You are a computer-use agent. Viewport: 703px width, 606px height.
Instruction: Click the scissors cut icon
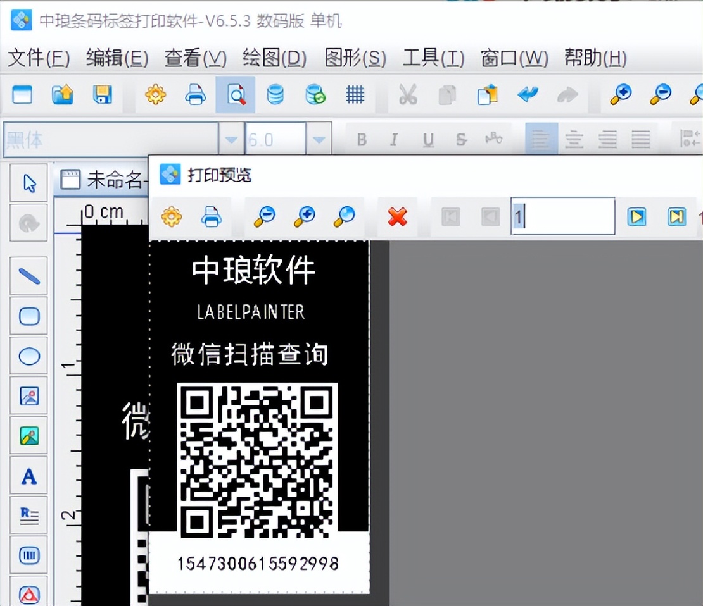coord(408,94)
